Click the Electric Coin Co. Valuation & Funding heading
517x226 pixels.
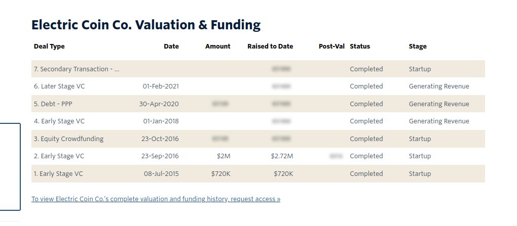pyautogui.click(x=146, y=25)
